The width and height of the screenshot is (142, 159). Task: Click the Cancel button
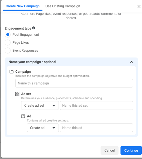pyautogui.click(x=110, y=150)
